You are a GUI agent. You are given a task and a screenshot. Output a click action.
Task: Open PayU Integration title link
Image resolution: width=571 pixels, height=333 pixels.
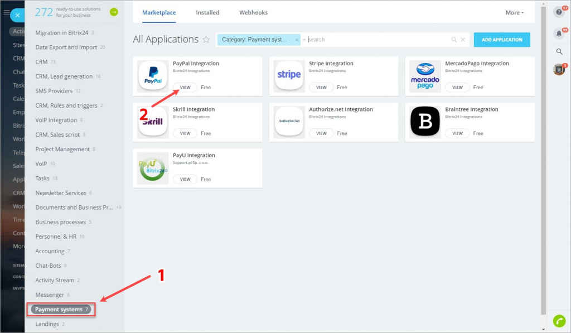(193, 155)
